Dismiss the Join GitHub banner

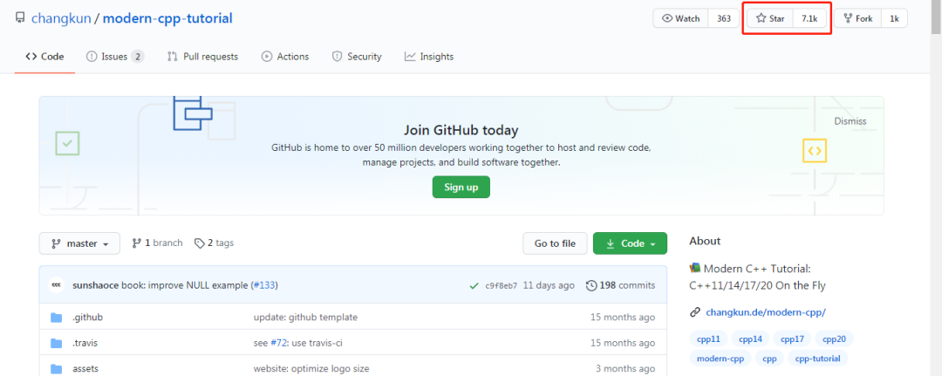(x=850, y=121)
